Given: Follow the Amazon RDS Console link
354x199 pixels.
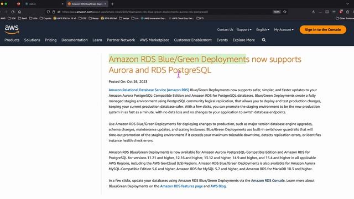Looking at the screenshot, I should (x=268, y=181).
